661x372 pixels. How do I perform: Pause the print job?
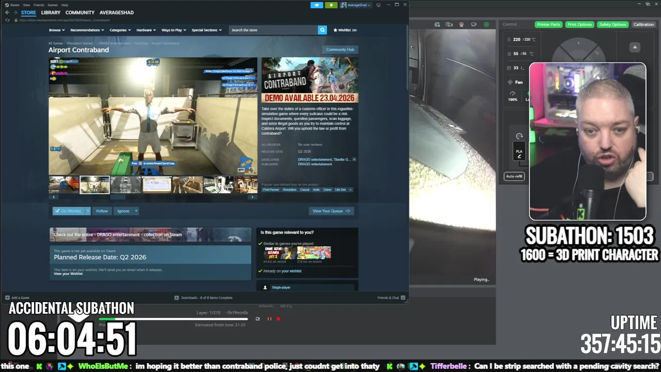pos(269,319)
